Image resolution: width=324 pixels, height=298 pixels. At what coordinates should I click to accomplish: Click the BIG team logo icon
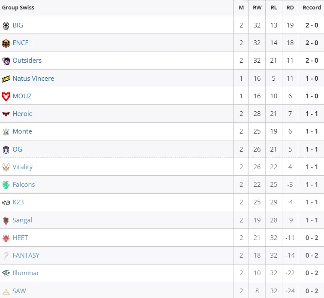(6, 26)
